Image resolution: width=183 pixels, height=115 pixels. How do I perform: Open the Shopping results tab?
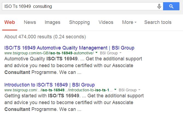[79, 22]
